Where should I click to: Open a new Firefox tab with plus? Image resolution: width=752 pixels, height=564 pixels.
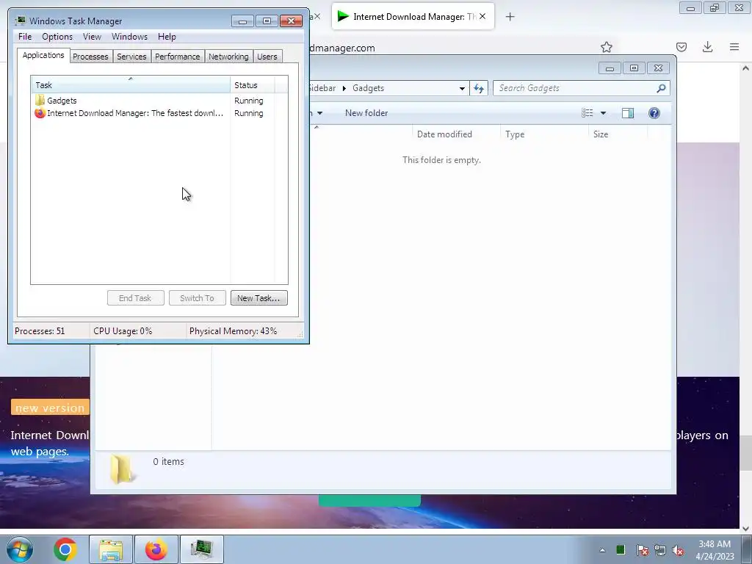tap(510, 17)
